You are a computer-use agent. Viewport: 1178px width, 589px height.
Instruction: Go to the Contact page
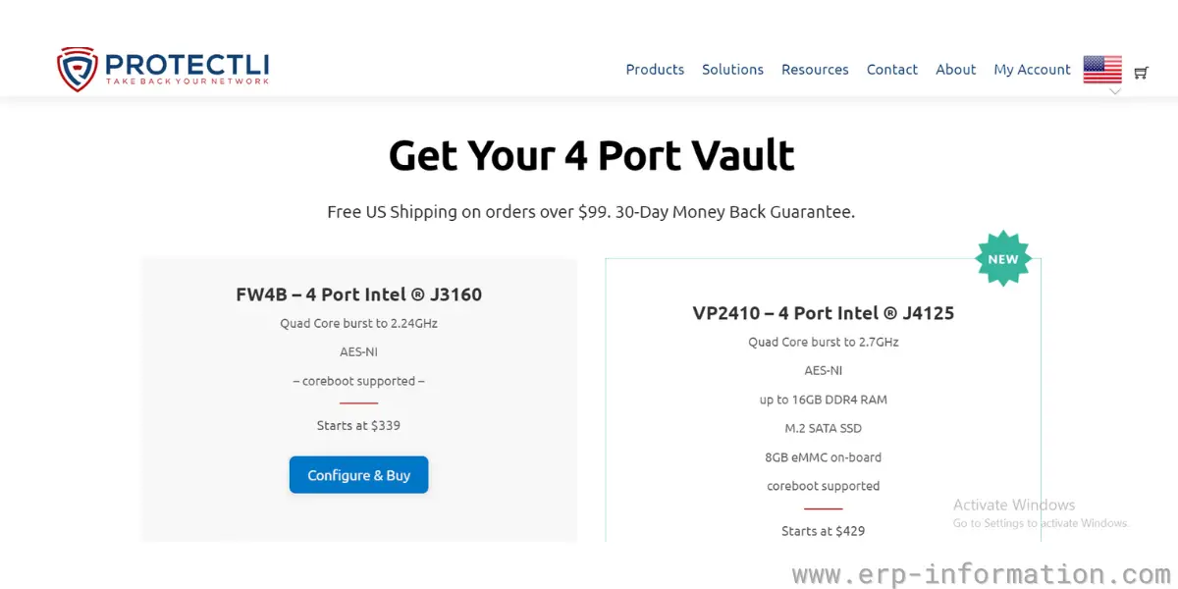coord(891,70)
